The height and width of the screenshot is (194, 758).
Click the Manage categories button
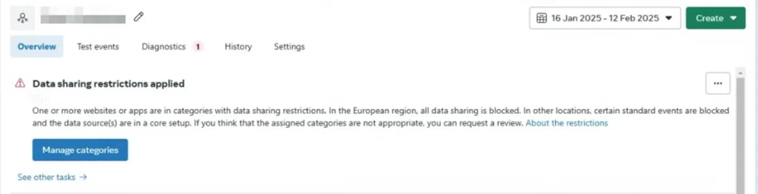click(80, 150)
